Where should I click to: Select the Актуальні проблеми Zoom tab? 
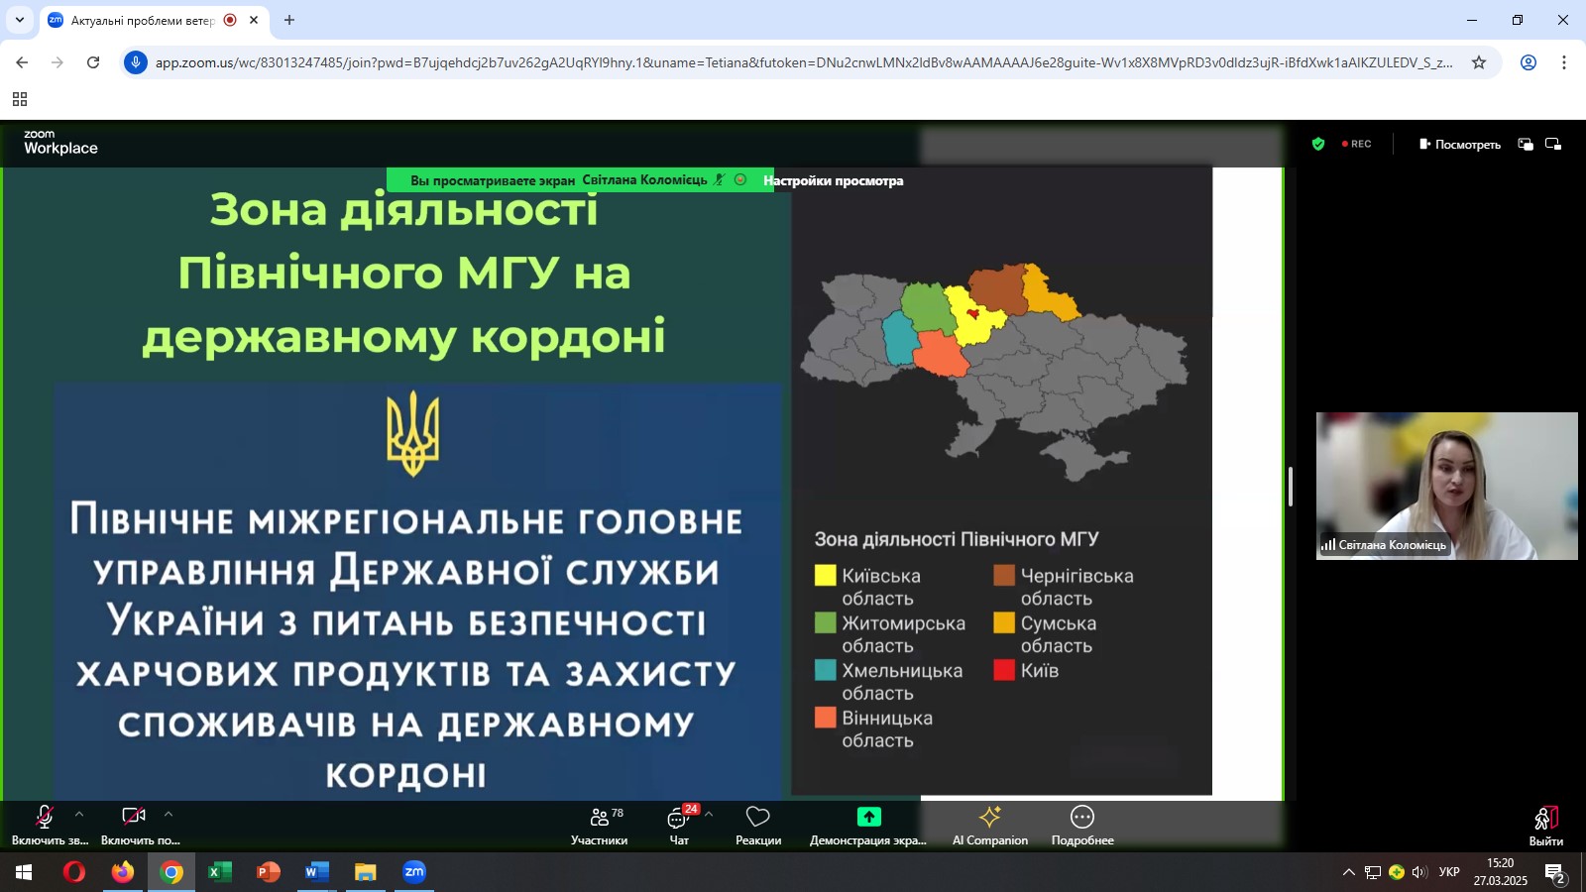142,20
